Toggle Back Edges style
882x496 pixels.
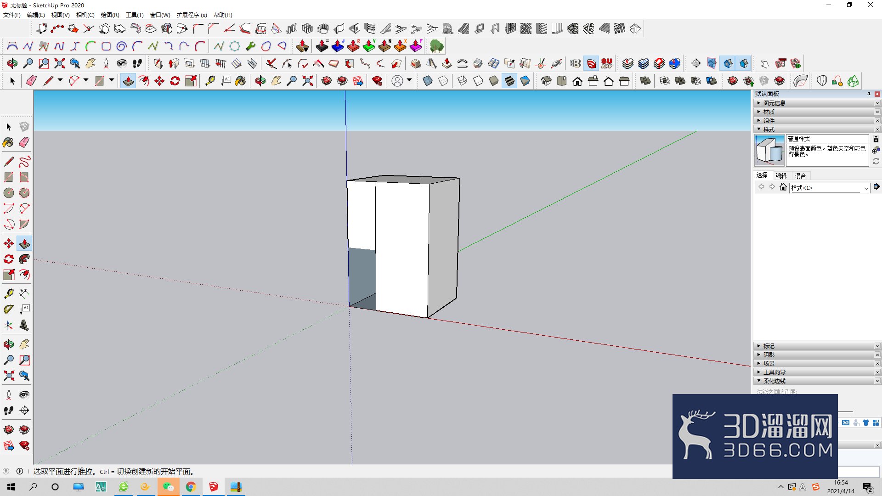pyautogui.click(x=443, y=81)
